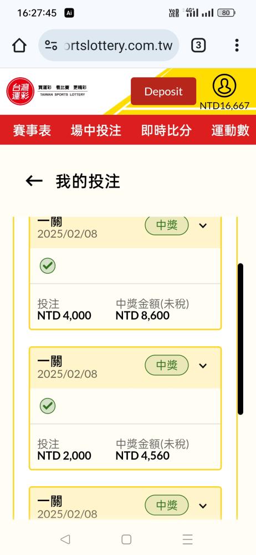This screenshot has width=256, height=555.
Task: Click the black vertical scrollbar thumb
Action: click(x=240, y=339)
